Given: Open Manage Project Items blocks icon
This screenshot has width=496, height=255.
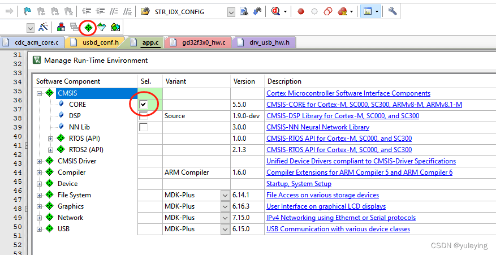Looking at the screenshot, I should 61,28.
